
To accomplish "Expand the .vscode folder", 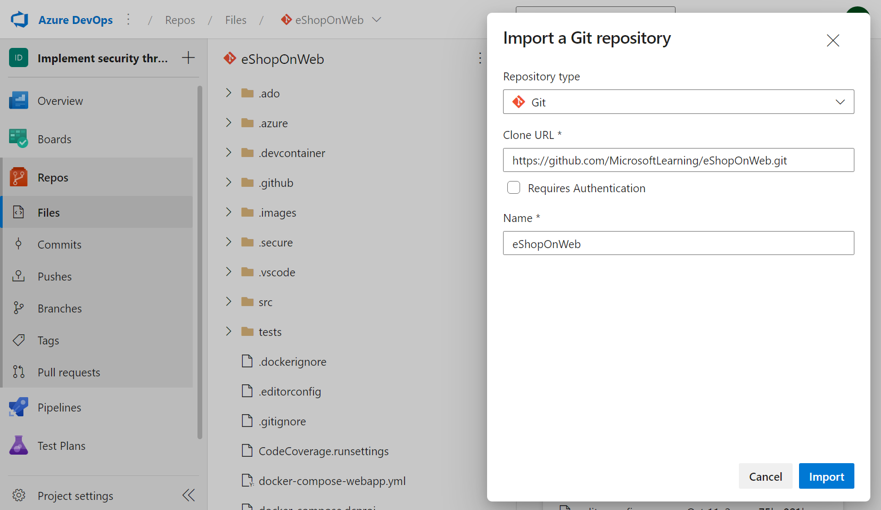I will (x=229, y=272).
